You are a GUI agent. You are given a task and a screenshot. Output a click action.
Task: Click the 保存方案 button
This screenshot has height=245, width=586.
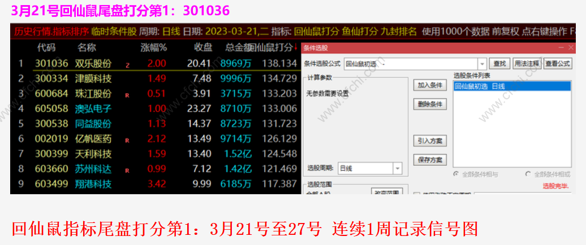(430, 160)
